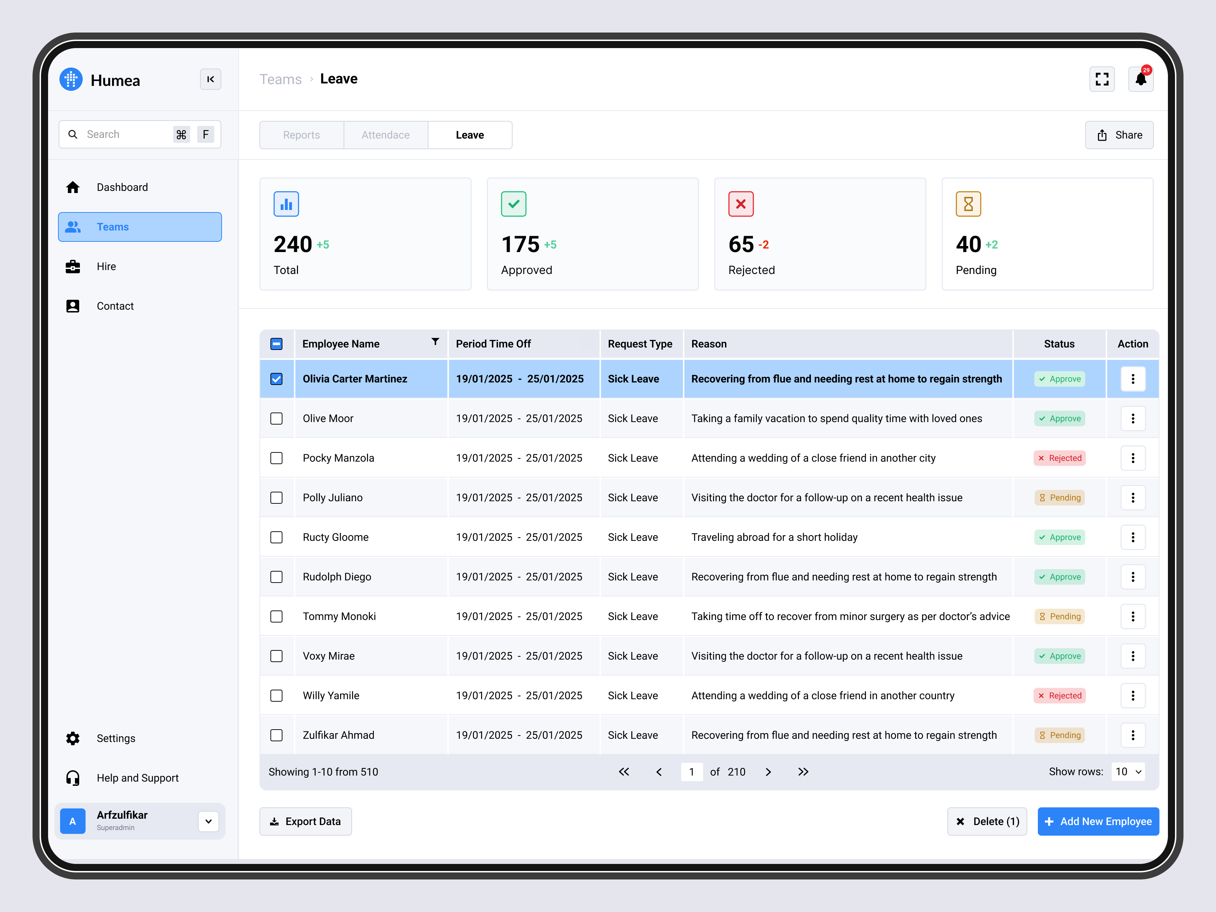Click the search magnifier icon
Image resolution: width=1216 pixels, height=912 pixels.
pyautogui.click(x=73, y=134)
